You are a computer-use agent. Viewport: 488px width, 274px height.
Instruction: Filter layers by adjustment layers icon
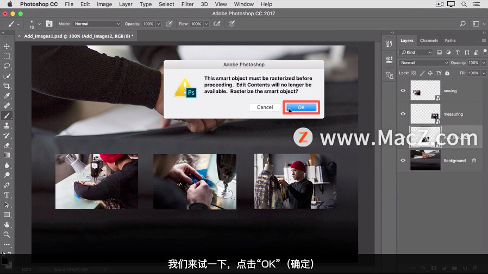click(448, 53)
